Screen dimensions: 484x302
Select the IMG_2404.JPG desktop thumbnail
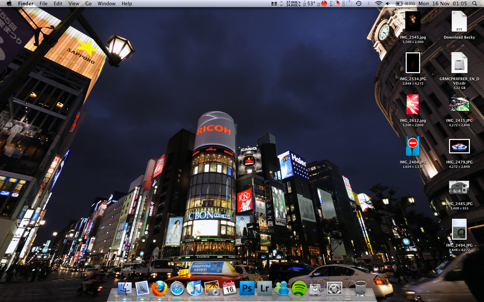[413, 146]
